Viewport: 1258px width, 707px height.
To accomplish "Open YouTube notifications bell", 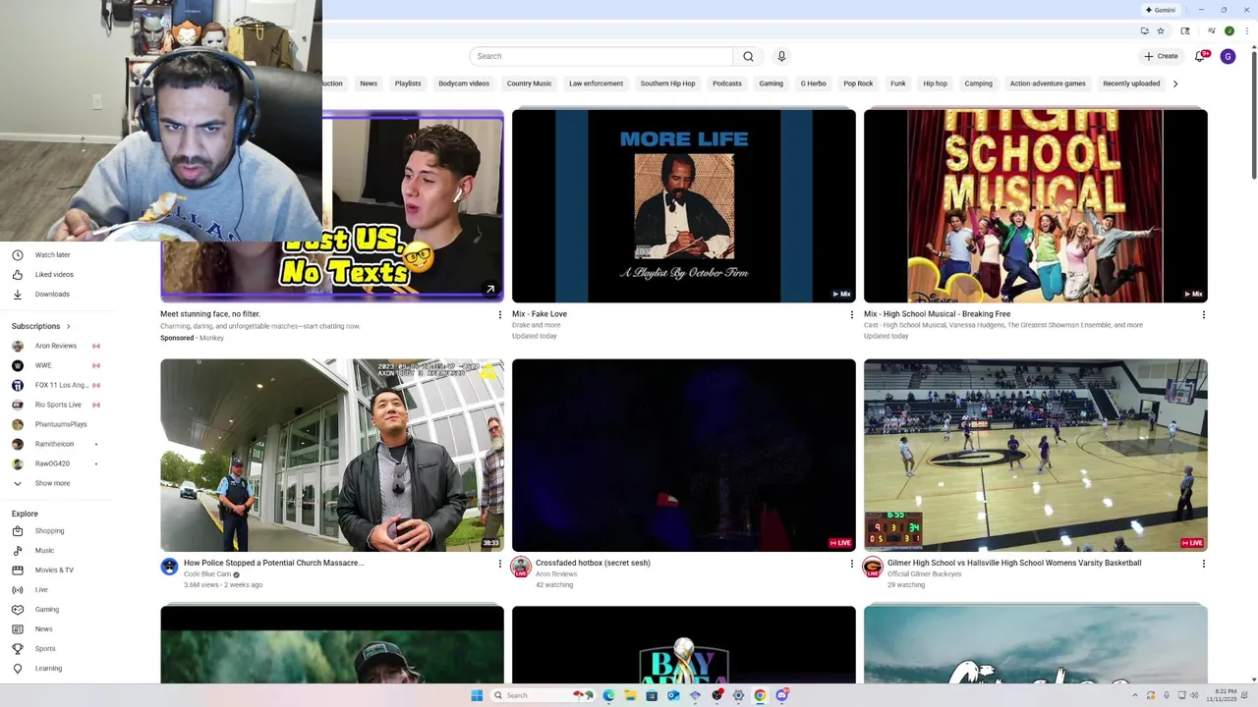I will 1200,56.
